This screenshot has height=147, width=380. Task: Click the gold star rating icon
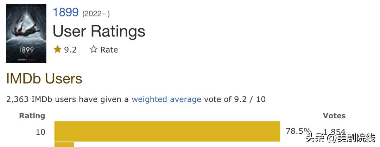[x=57, y=49]
